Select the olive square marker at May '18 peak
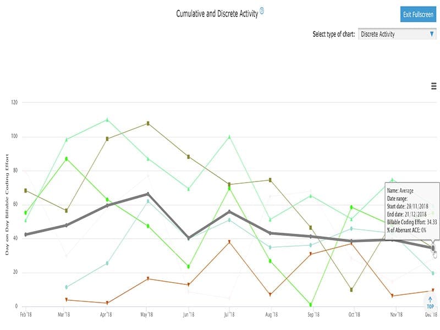The height and width of the screenshot is (330, 440). [x=147, y=123]
